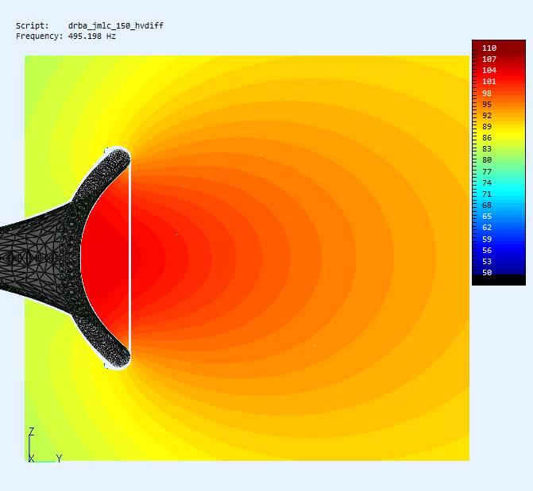The height and width of the screenshot is (491, 533).
Task: Click the 71 value on color scale
Action: (487, 194)
